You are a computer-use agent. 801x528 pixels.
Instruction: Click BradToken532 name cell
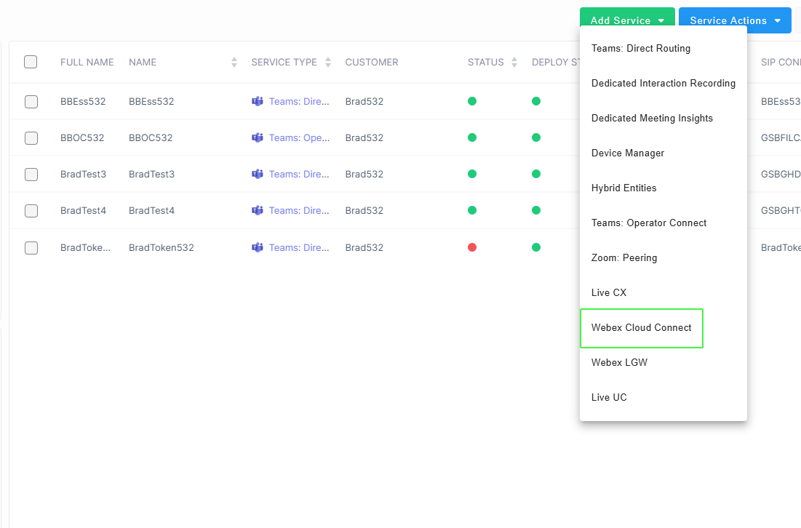click(x=162, y=248)
